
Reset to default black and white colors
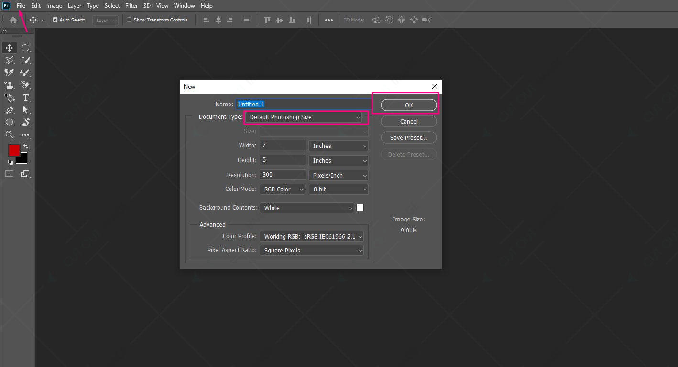(x=11, y=163)
